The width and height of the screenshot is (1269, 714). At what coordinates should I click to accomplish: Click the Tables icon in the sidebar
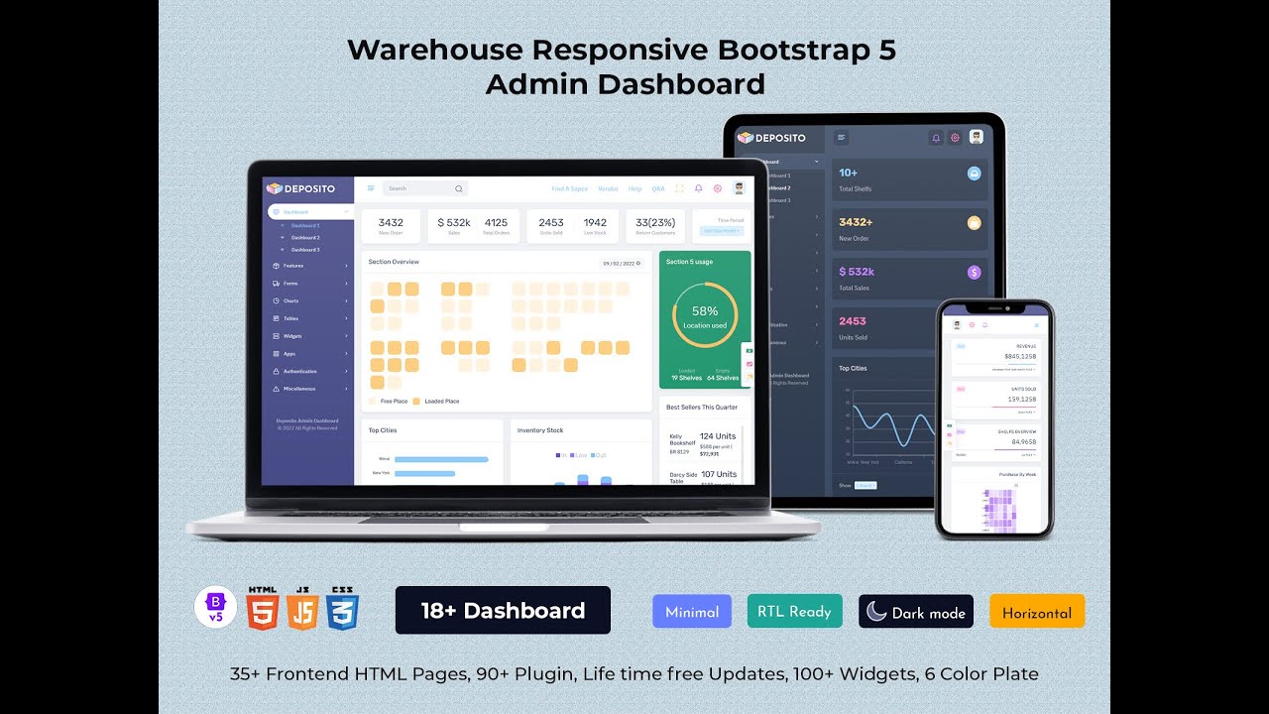[276, 318]
